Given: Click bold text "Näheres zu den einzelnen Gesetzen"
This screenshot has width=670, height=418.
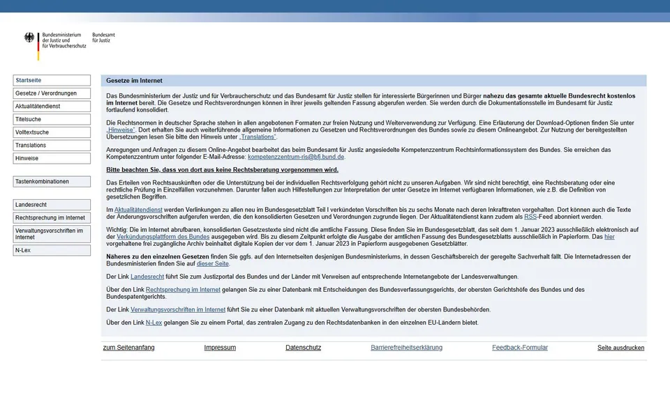Looking at the screenshot, I should (158, 257).
